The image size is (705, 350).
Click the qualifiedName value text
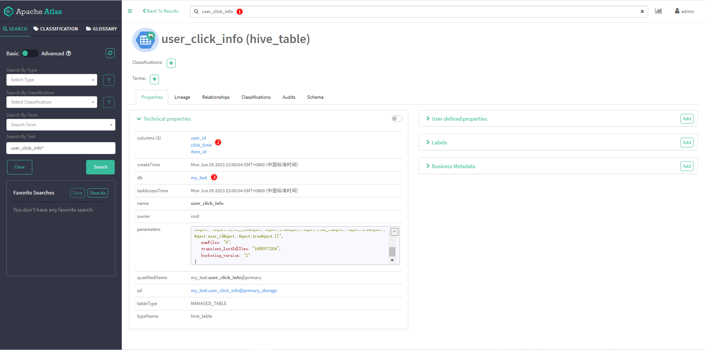point(226,278)
